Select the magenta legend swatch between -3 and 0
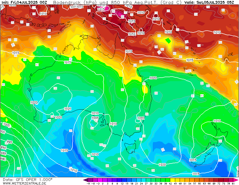Image resolution: width=239 pixels, height=185 pixels. point(100,180)
